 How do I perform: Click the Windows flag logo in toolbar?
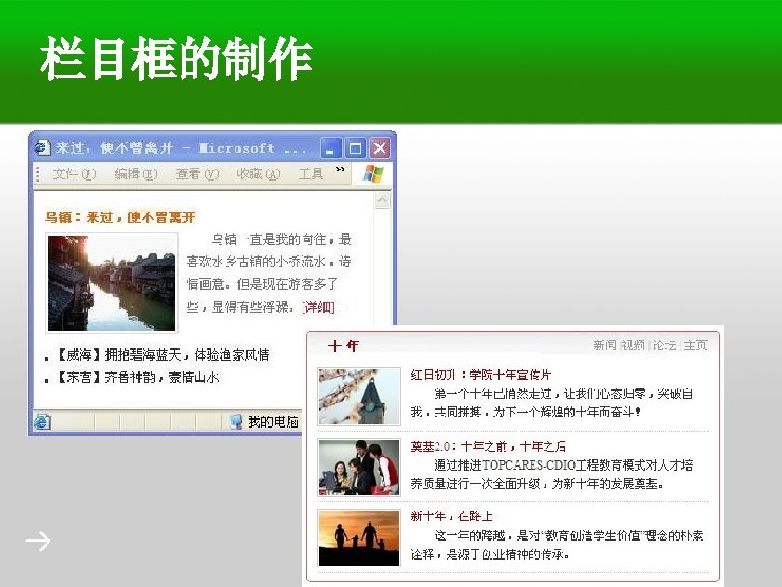coord(372,174)
